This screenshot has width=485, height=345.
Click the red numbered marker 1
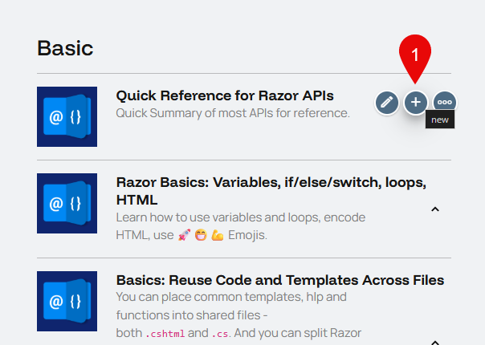[x=415, y=56]
